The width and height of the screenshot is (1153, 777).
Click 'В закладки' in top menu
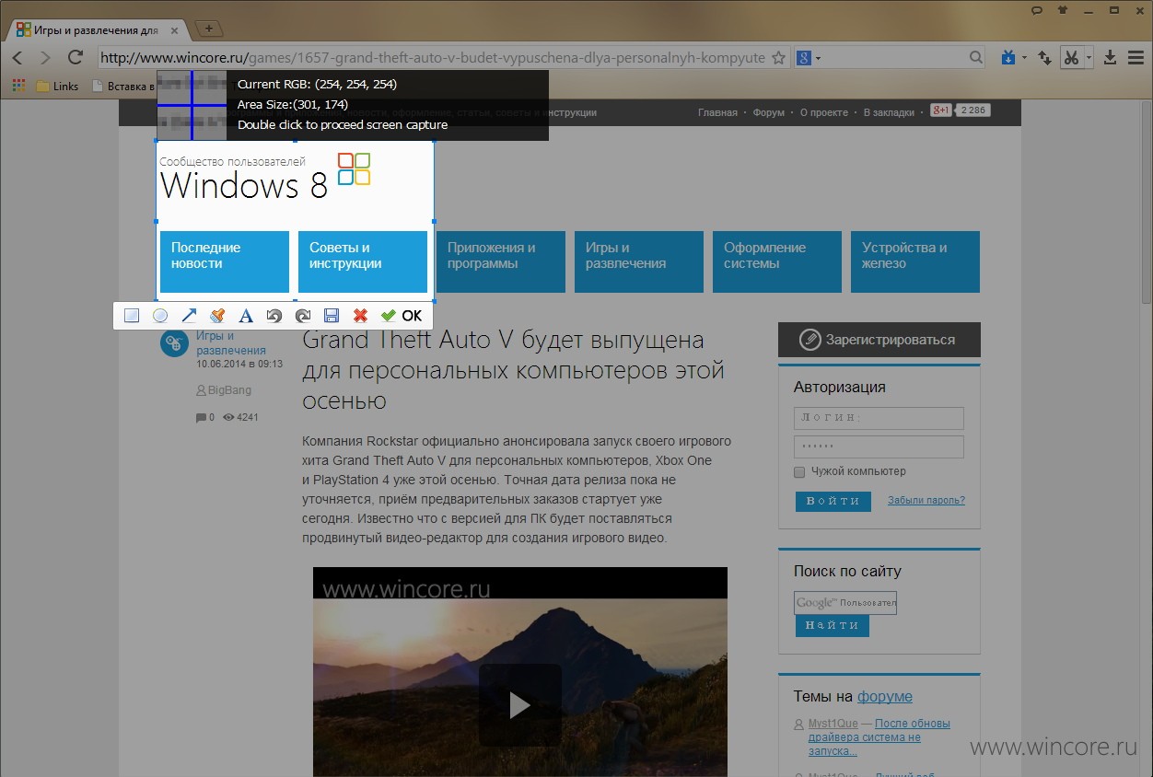point(889,112)
